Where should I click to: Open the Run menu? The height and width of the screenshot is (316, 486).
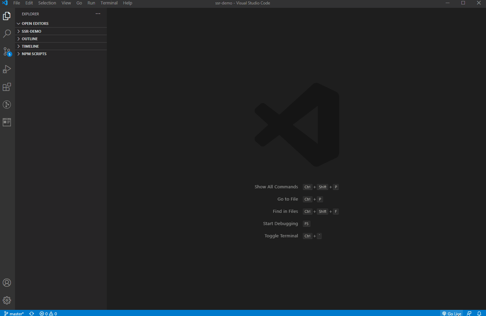point(91,3)
